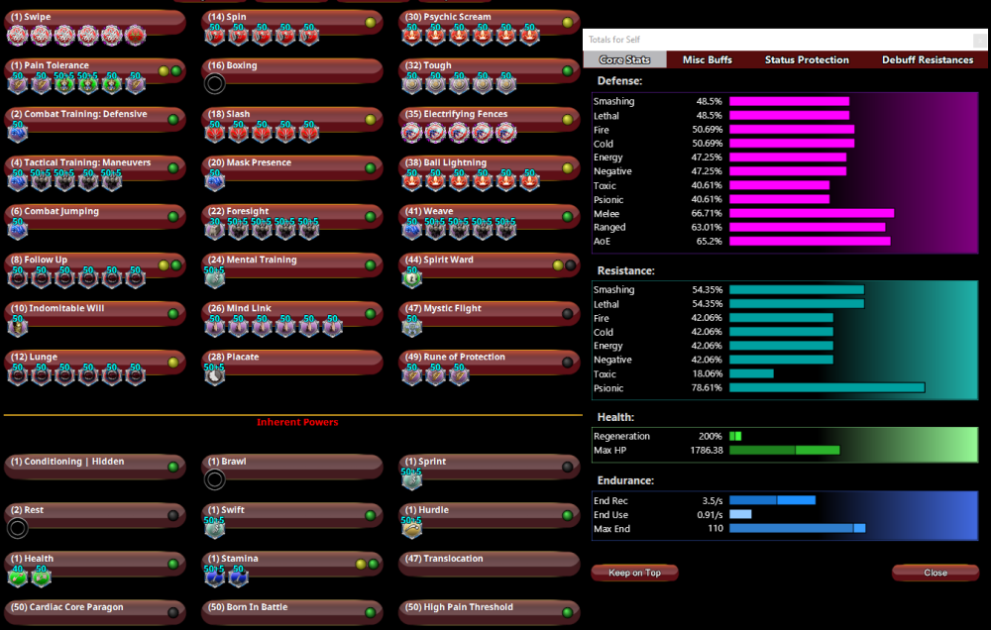Select the enhancement slot under Placate

[x=214, y=375]
